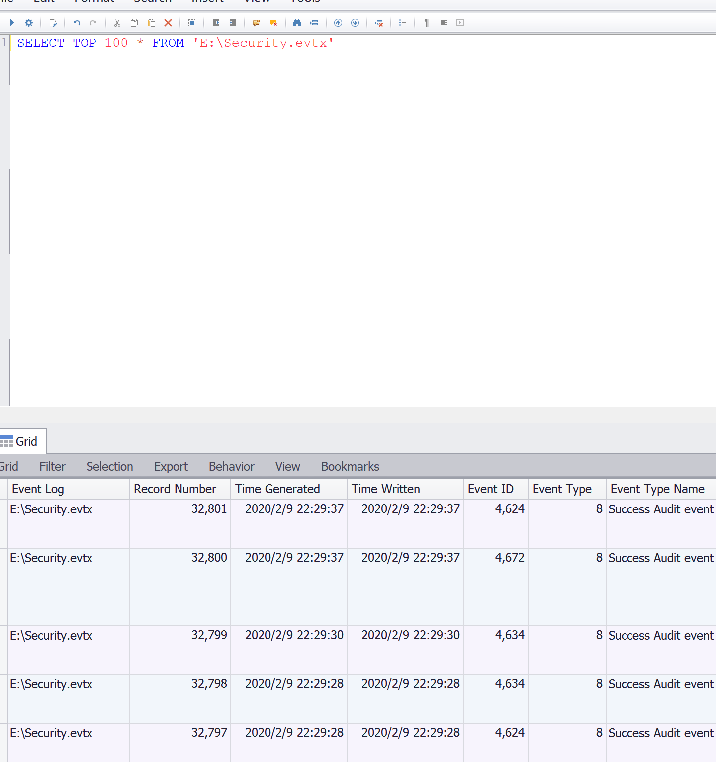Click the select all icon
Viewport: 716px width, 762px height.
(x=192, y=23)
